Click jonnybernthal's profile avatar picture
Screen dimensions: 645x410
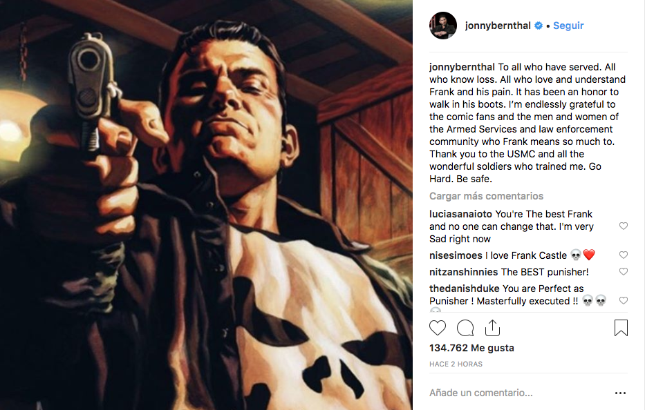tap(443, 26)
